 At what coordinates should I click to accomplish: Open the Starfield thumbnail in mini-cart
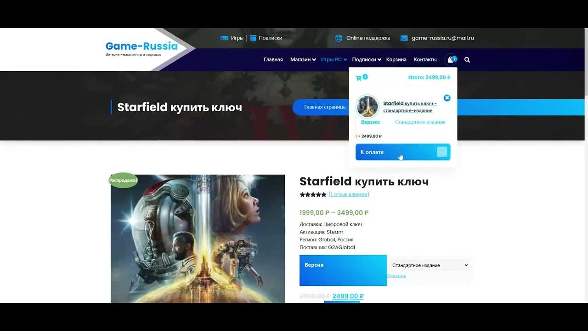[x=367, y=107]
